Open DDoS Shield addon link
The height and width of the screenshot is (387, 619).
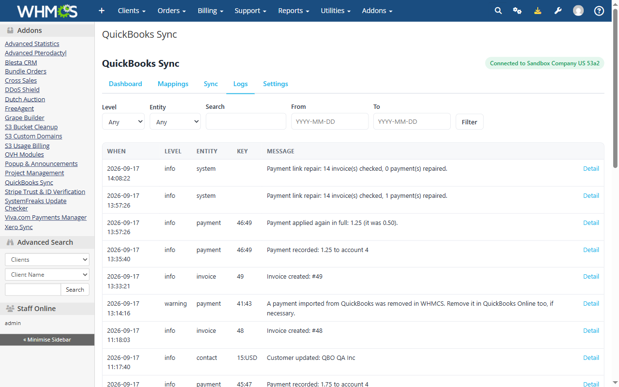pos(22,90)
